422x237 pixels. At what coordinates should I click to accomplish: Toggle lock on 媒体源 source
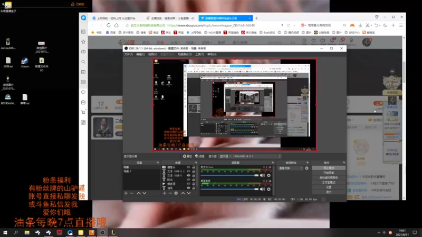point(194,184)
